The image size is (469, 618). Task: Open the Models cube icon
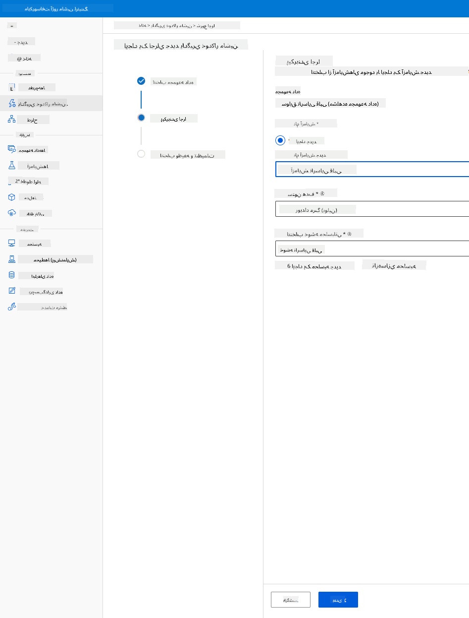pyautogui.click(x=12, y=197)
